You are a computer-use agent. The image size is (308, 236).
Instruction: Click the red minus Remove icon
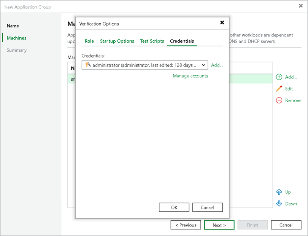coord(279,100)
